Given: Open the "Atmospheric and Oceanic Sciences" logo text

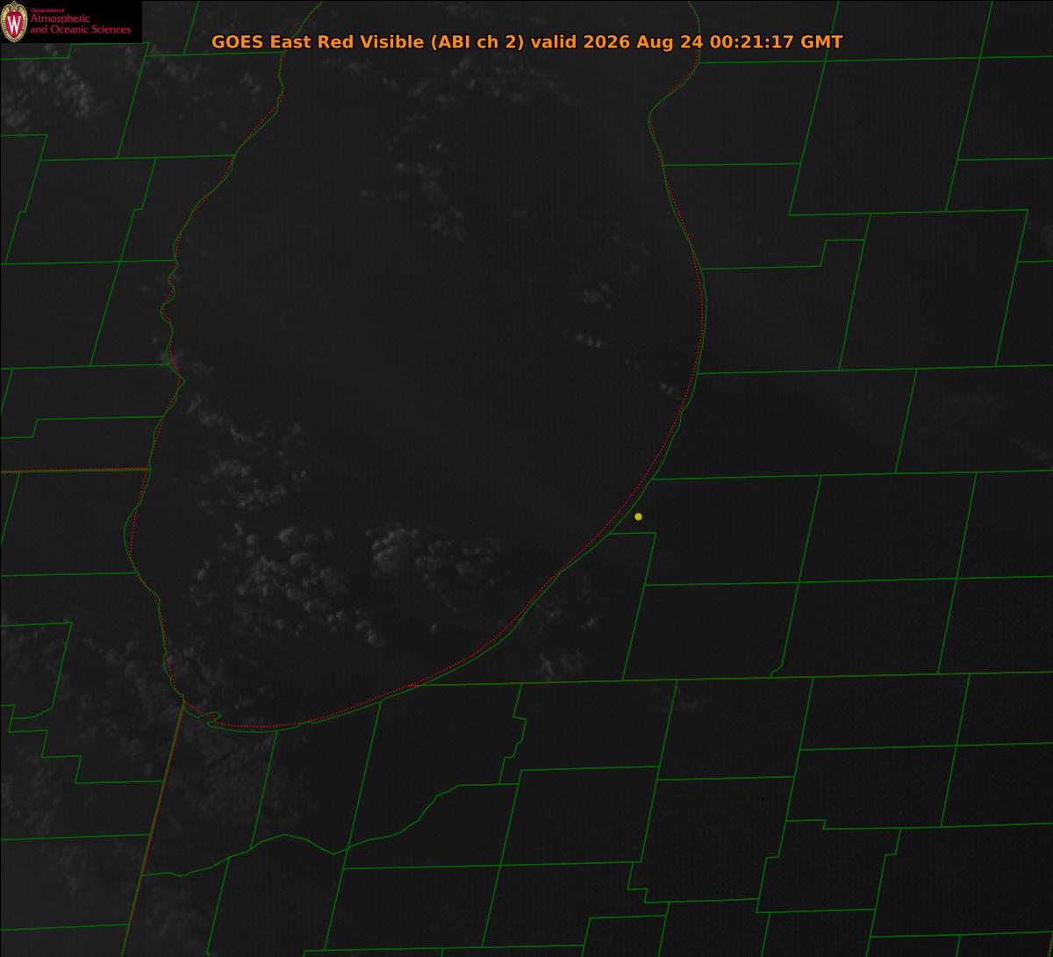Looking at the screenshot, I should pyautogui.click(x=81, y=25).
